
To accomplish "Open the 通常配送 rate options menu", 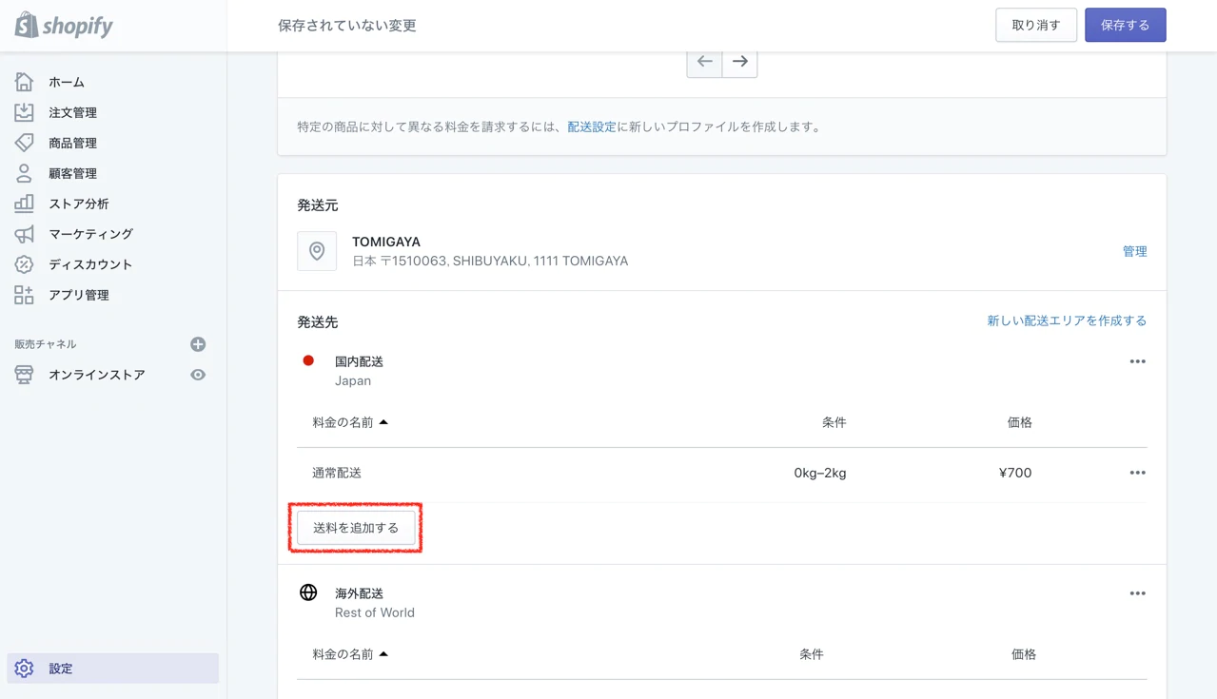I will tap(1137, 473).
